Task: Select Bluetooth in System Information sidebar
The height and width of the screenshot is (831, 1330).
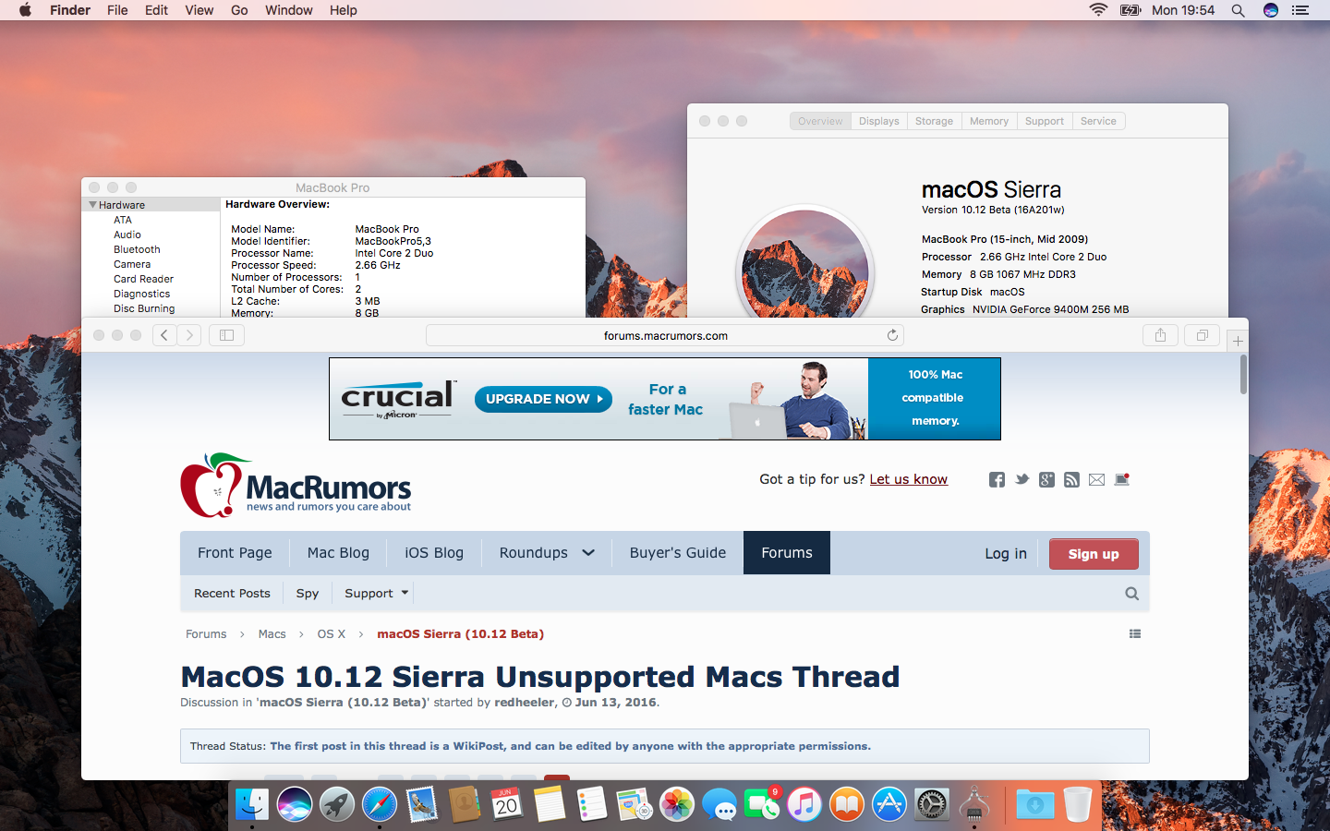Action: [x=137, y=249]
